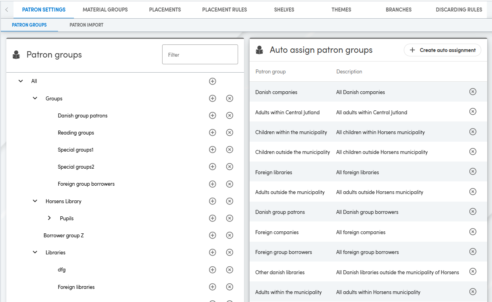Image resolution: width=492 pixels, height=302 pixels.
Task: Open the Material Groups tab
Action: 105,10
